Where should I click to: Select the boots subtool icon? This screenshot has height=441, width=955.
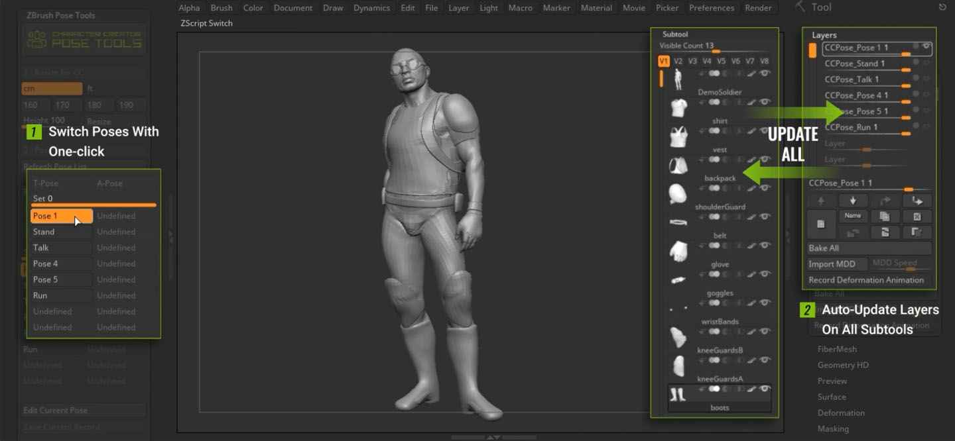678,395
